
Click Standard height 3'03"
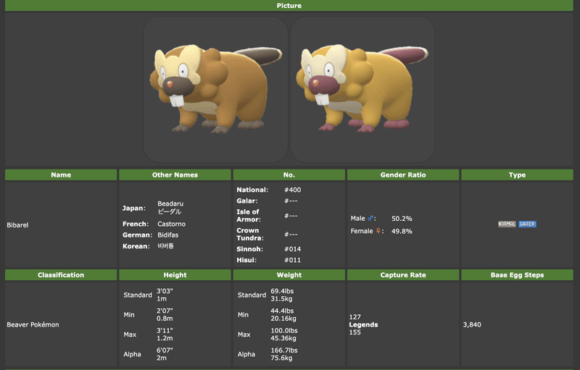pyautogui.click(x=165, y=291)
